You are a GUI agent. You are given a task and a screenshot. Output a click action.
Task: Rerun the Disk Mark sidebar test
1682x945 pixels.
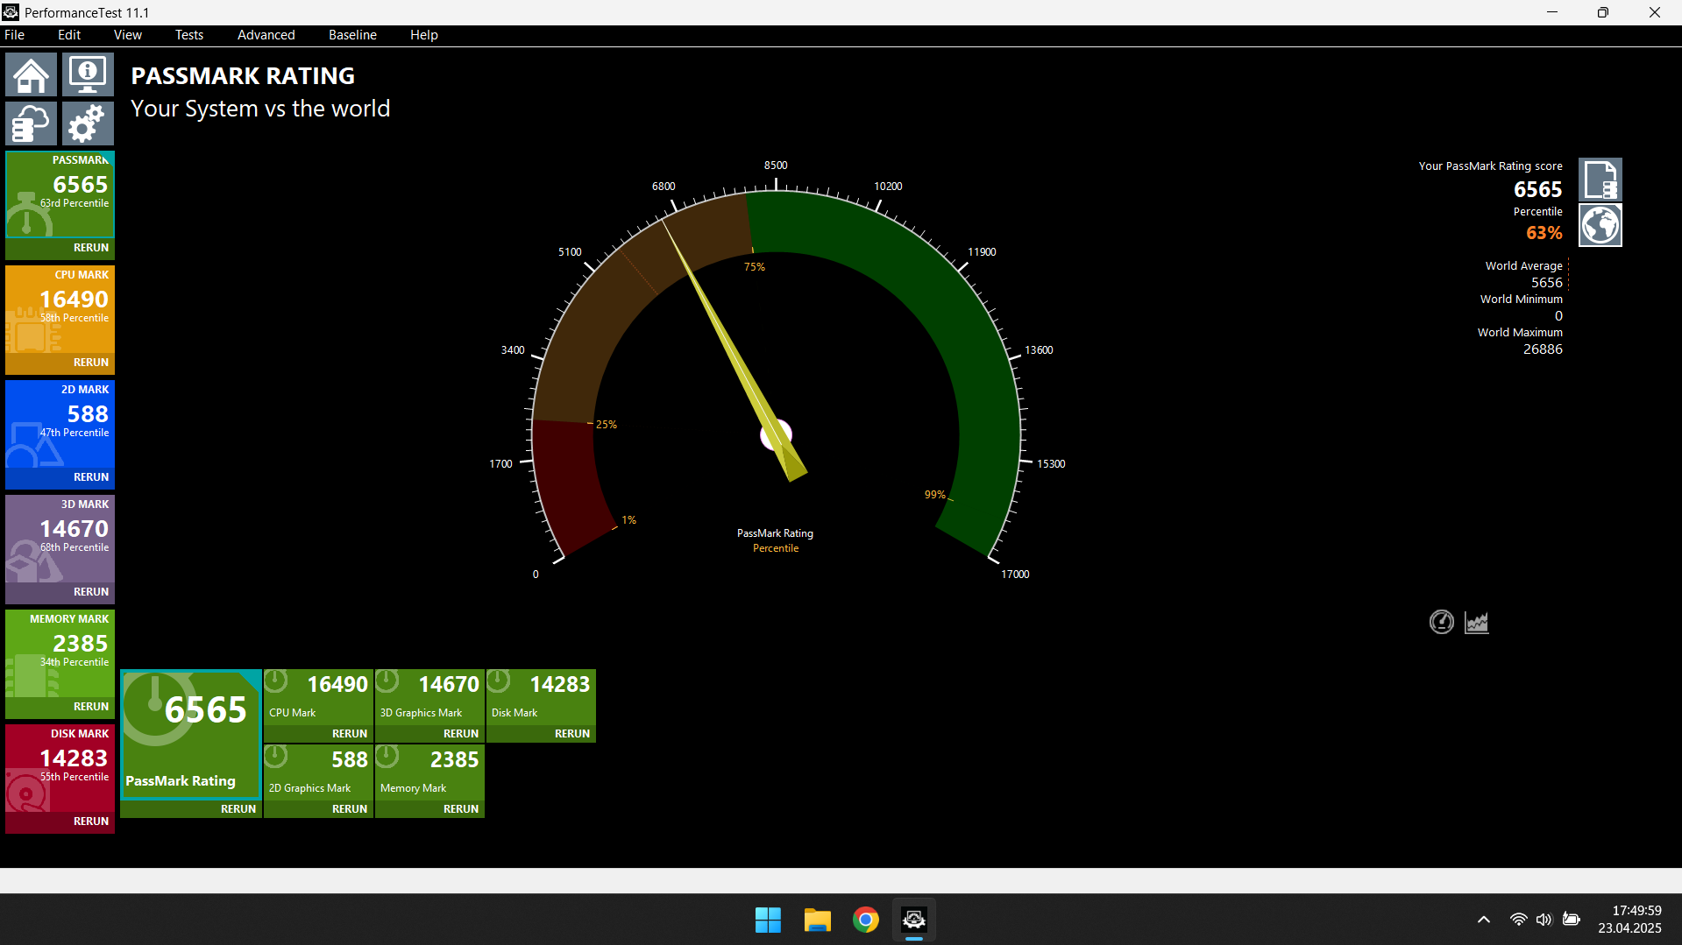click(x=91, y=822)
